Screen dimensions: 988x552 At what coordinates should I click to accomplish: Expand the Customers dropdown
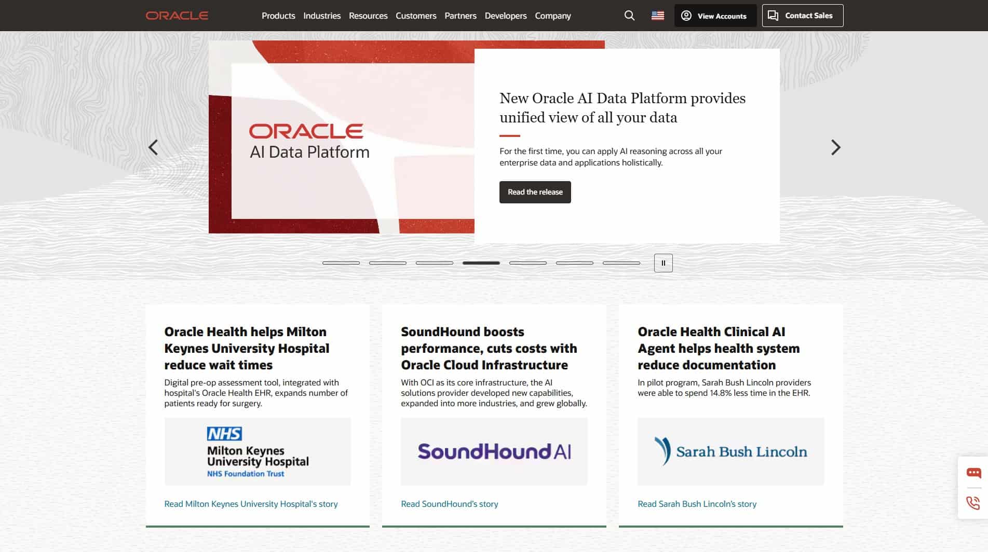415,16
